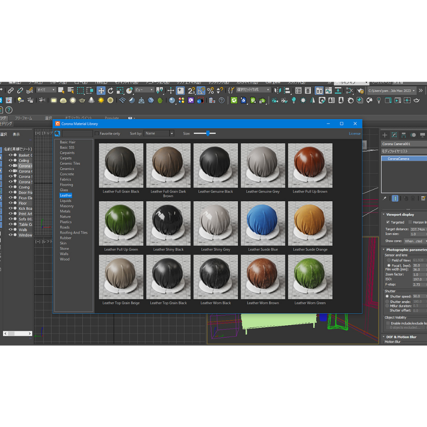This screenshot has width=427, height=427.
Task: Select Sofa object in scene explorer
Action: [x=25, y=219]
